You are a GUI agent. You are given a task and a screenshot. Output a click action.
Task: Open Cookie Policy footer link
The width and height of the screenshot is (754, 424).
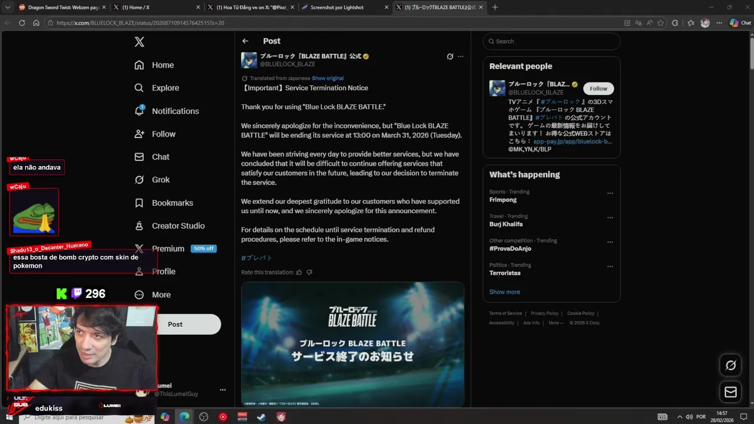click(581, 313)
